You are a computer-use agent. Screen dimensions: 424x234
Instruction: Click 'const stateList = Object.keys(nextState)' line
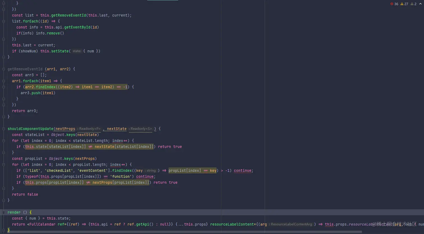[56, 135]
